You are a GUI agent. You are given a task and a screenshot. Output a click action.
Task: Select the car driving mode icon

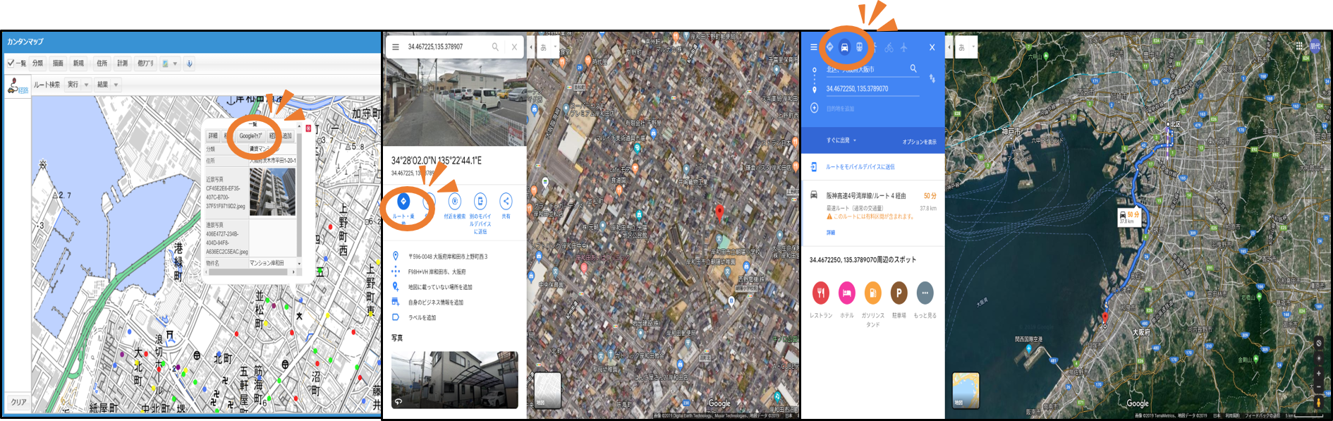(x=844, y=47)
